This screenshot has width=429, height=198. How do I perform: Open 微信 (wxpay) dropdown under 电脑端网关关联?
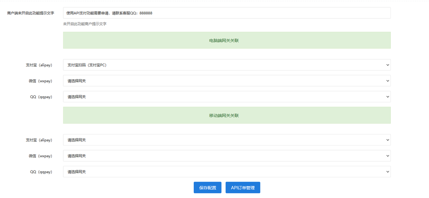(x=227, y=81)
